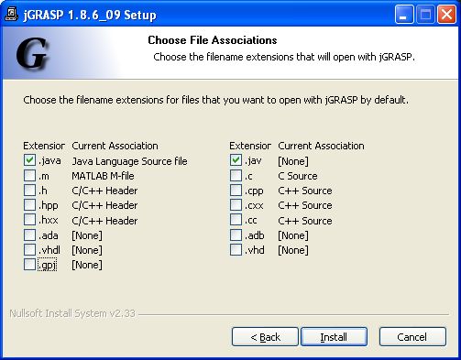Image resolution: width=461 pixels, height=360 pixels.
Task: Tick the .vhdl extension checkbox
Action: pyautogui.click(x=29, y=249)
